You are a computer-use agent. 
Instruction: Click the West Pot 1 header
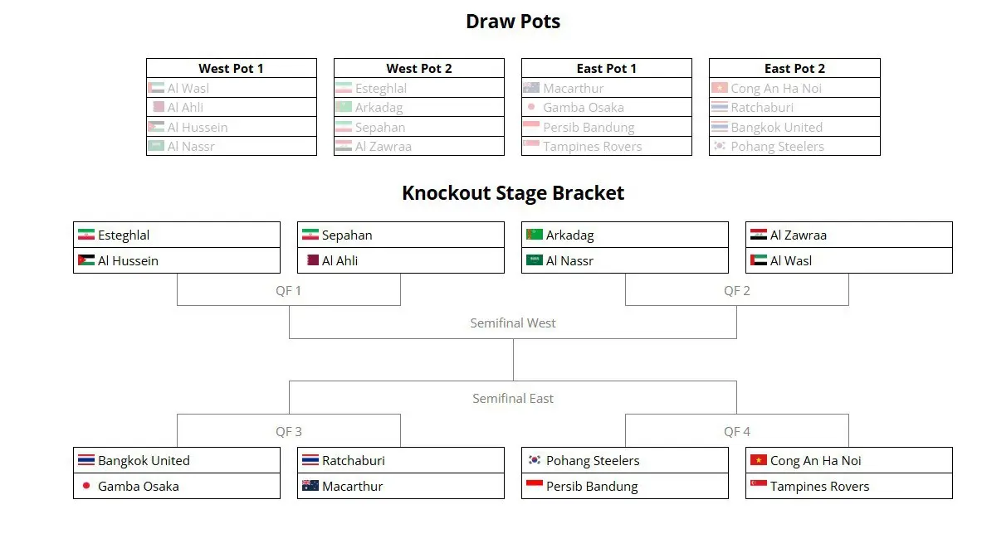[231, 68]
